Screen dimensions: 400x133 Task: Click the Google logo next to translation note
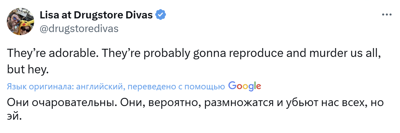(245, 86)
